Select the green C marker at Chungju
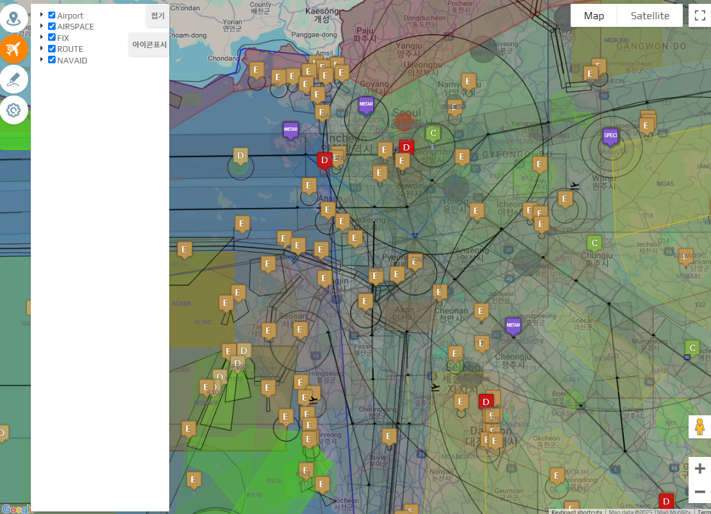711x514 pixels. pyautogui.click(x=594, y=243)
